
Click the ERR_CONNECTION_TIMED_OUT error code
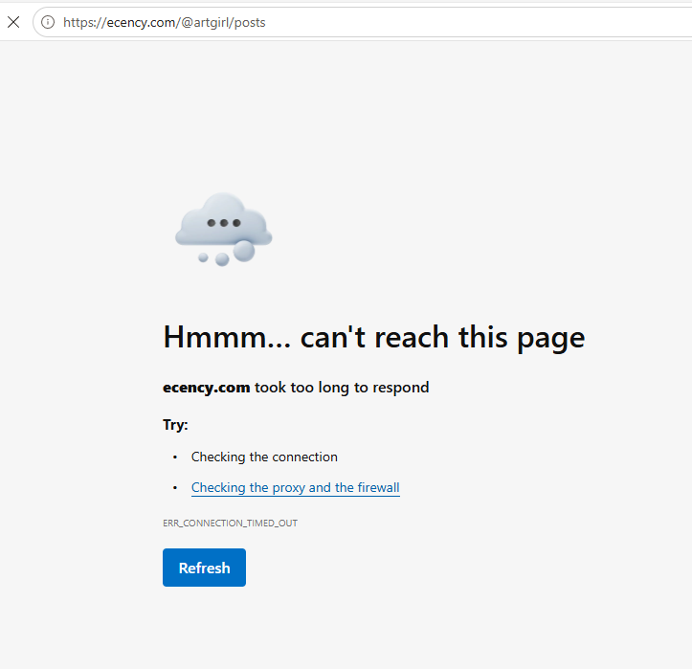coord(230,524)
